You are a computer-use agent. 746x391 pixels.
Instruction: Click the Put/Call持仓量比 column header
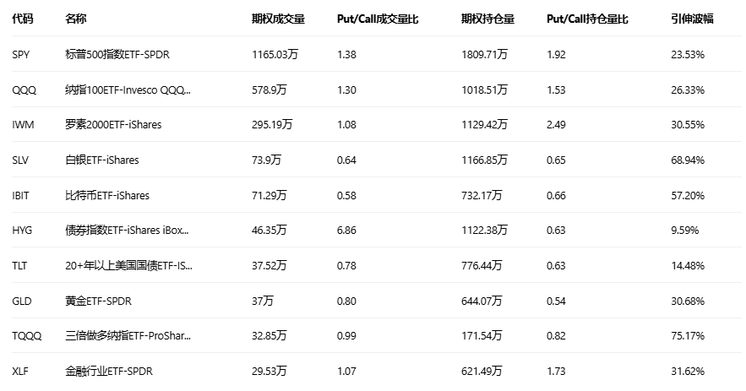(587, 19)
